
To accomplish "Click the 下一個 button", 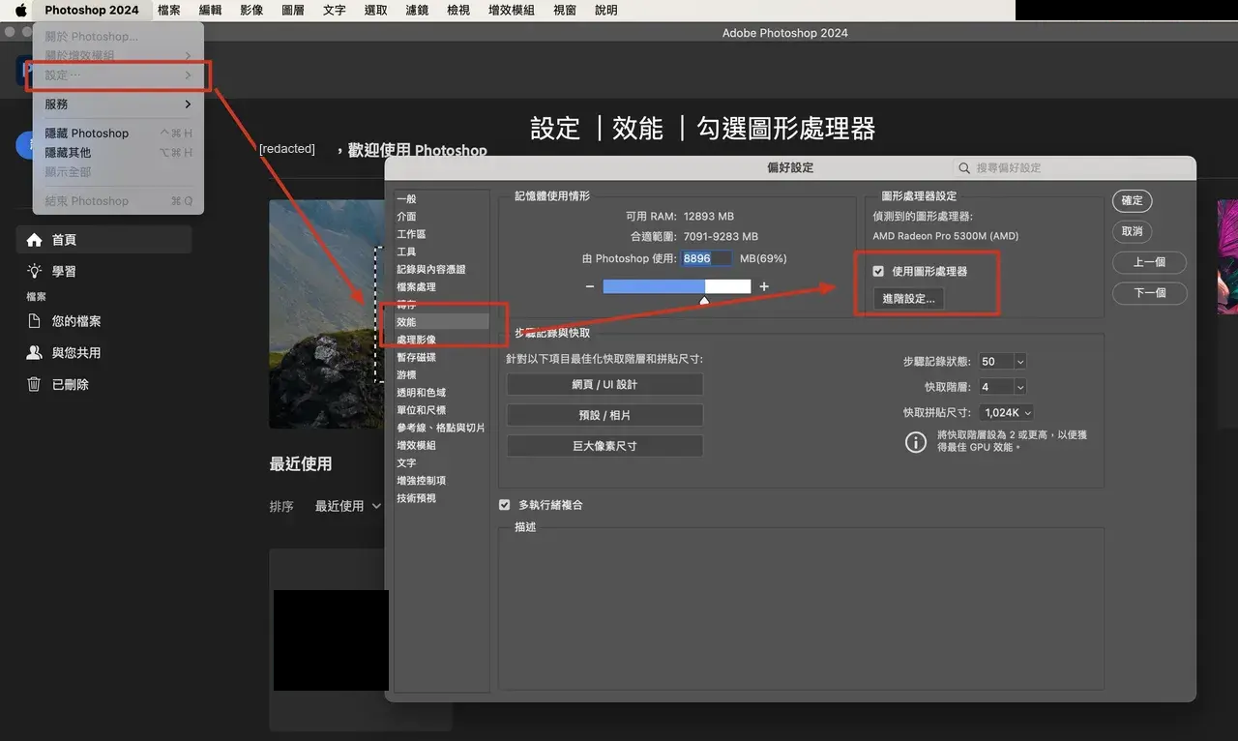I will click(x=1149, y=293).
